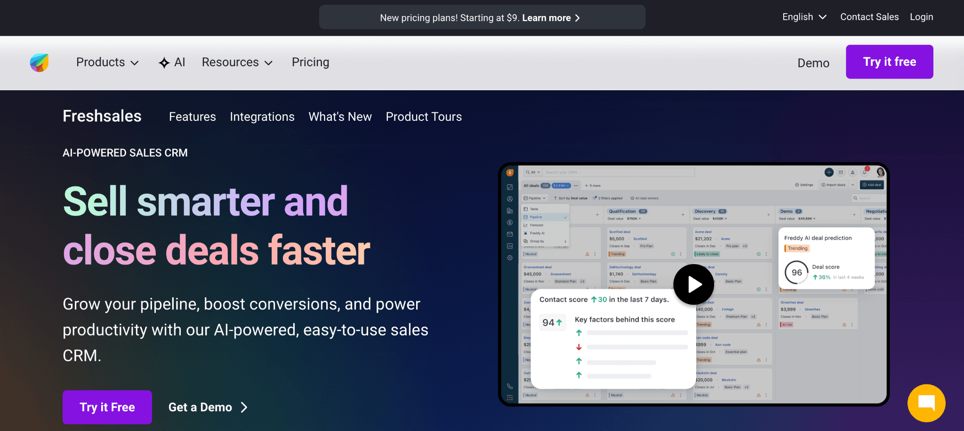Click the Freddy AI deal prediction card
The width and height of the screenshot is (964, 431).
point(826,258)
